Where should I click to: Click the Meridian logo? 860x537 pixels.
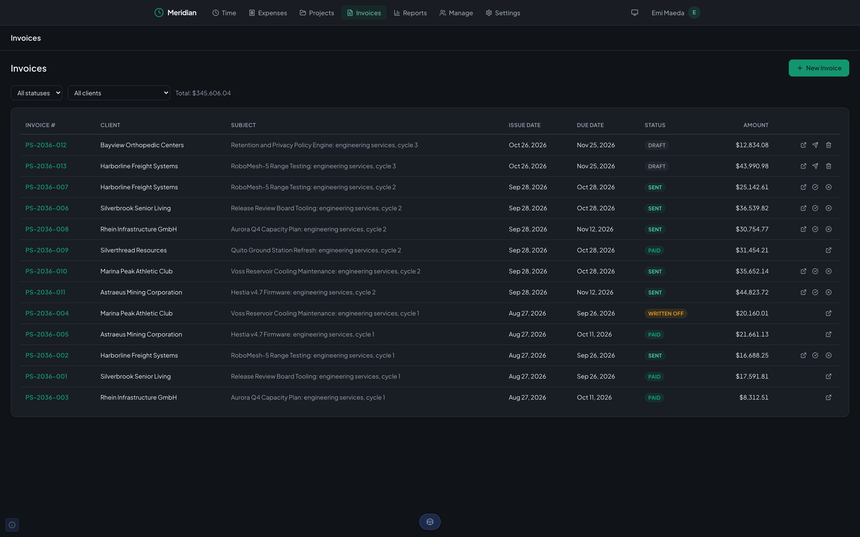[x=176, y=13]
